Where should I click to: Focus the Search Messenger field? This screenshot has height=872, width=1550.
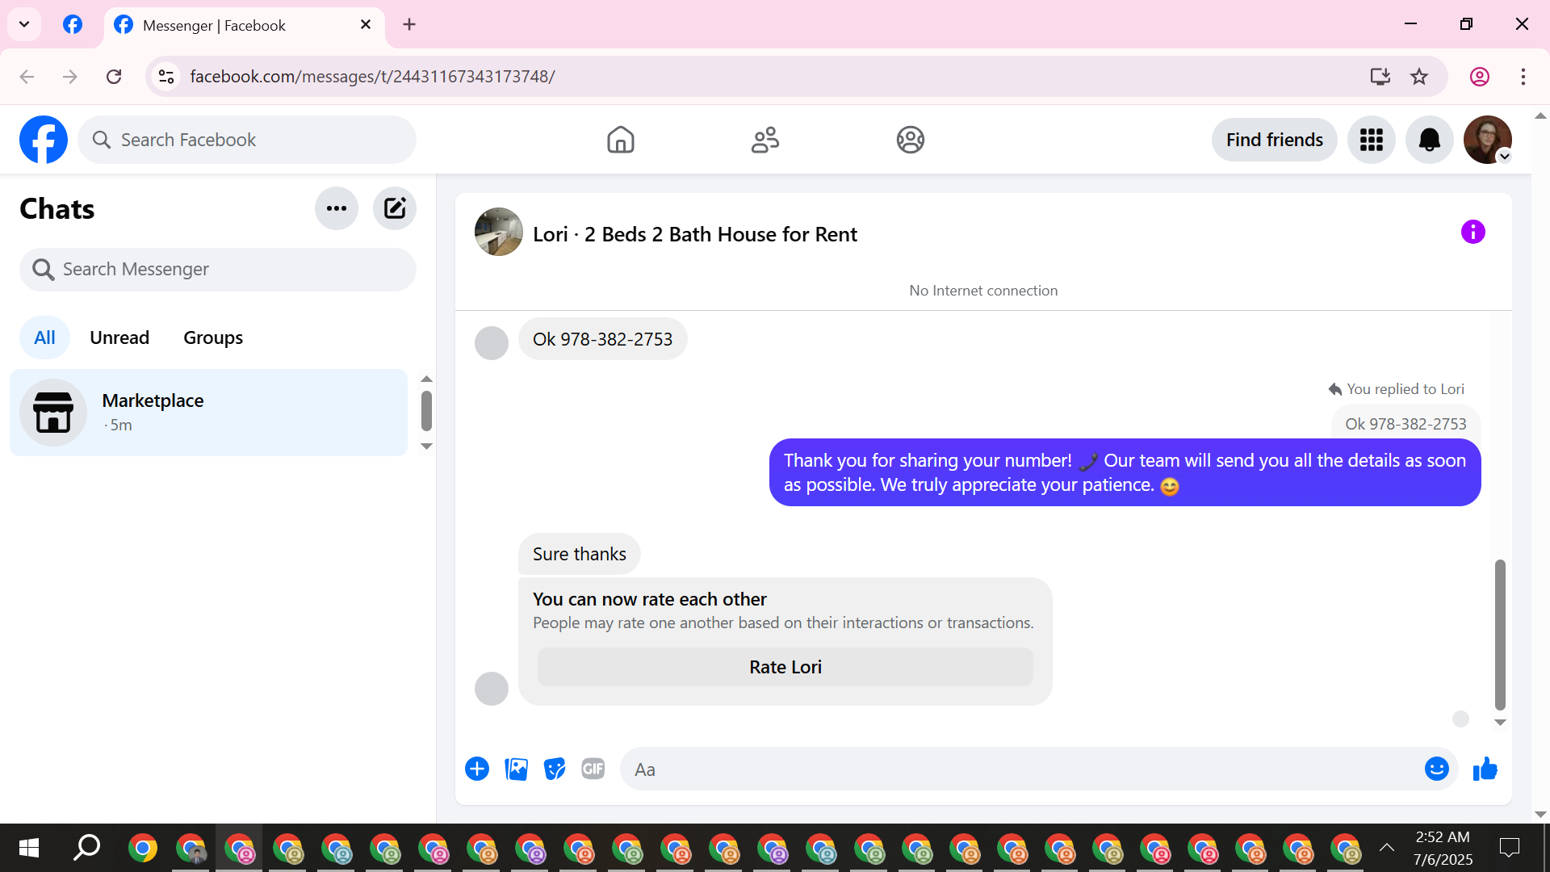218,269
